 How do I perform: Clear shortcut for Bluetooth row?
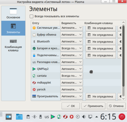(120, 42)
